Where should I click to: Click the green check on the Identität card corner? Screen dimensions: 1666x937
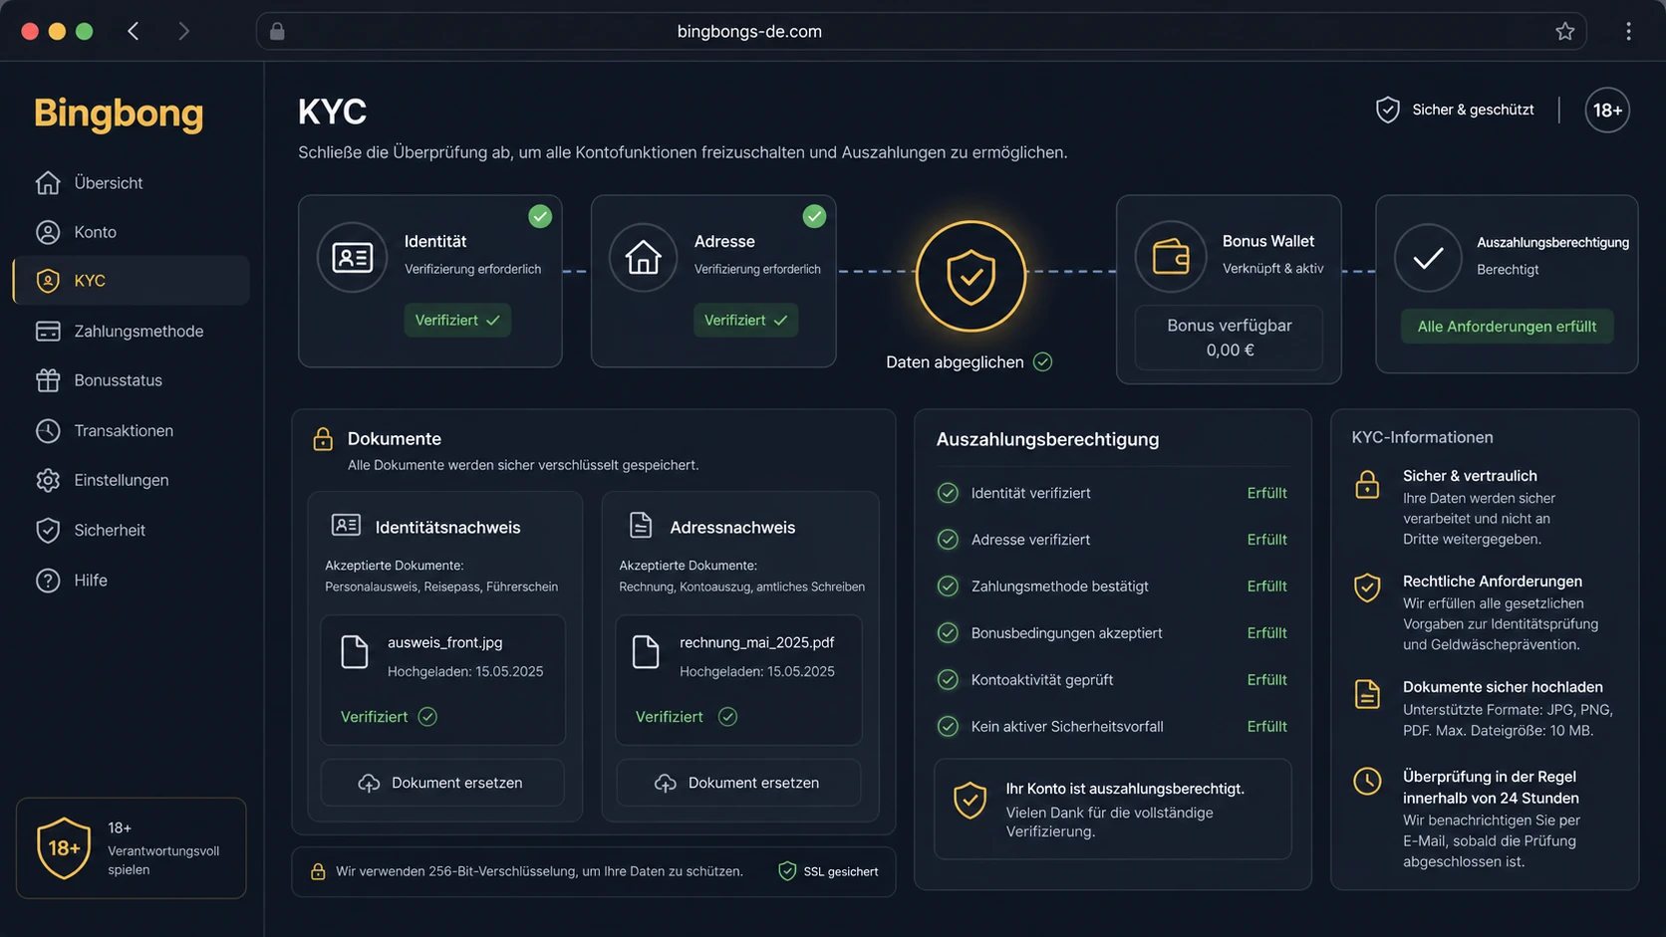540,216
